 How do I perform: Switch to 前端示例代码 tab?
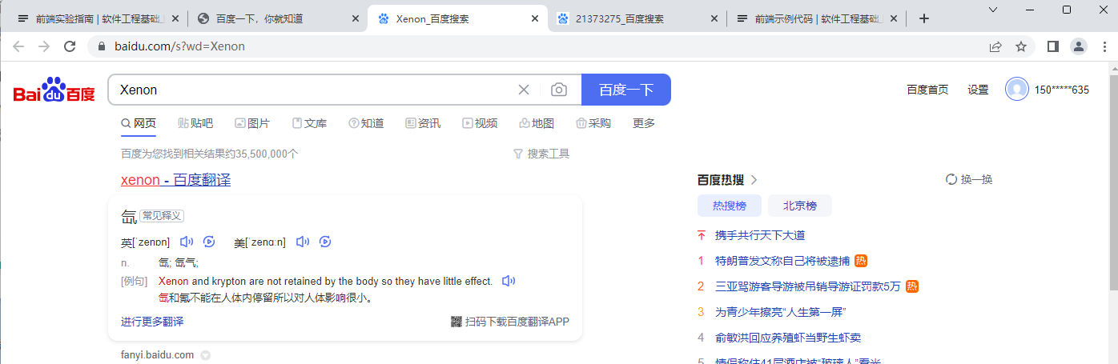coord(816,18)
